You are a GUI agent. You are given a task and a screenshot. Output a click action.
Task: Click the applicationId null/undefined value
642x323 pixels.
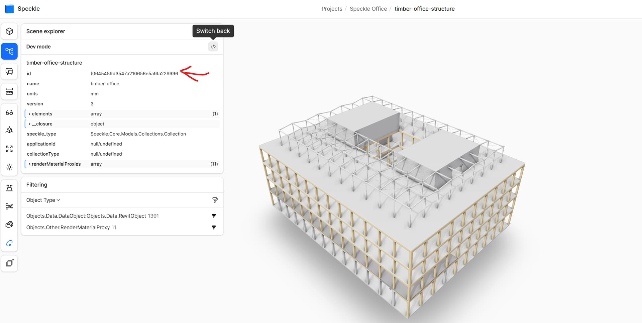[x=106, y=144]
